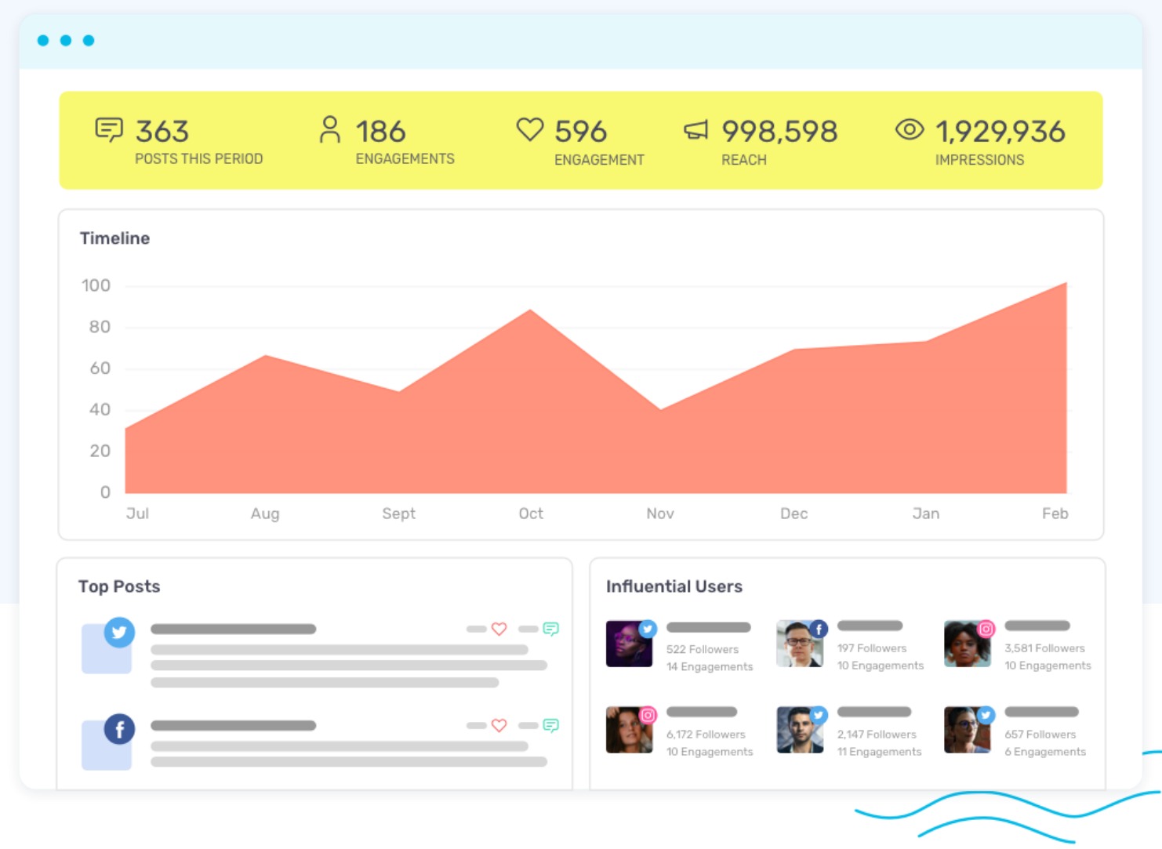
Task: Toggle the heart on the Facebook top post
Action: 499,725
